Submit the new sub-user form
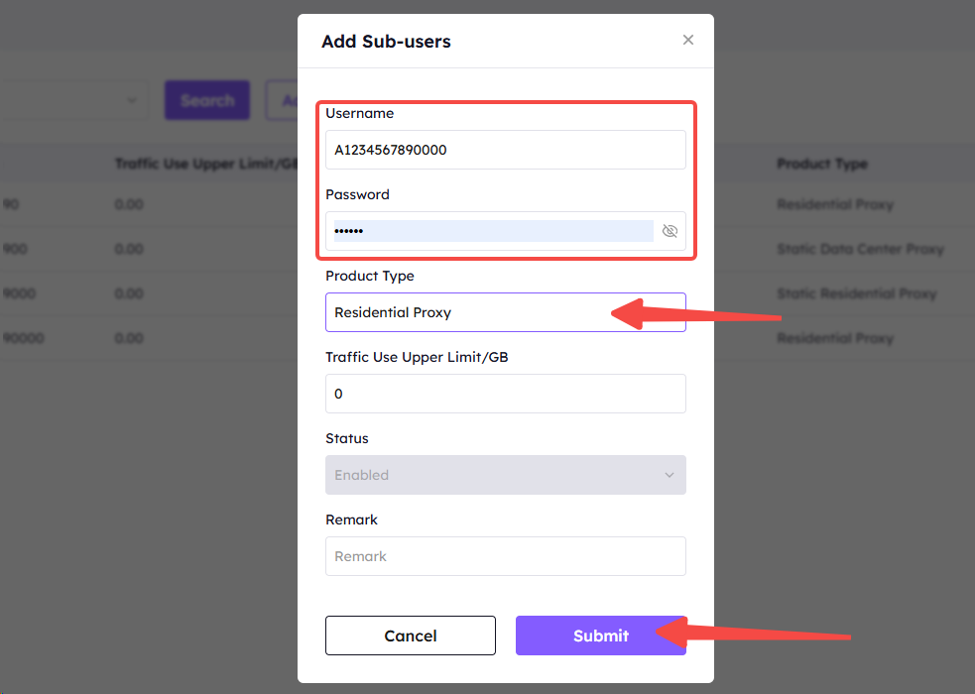The width and height of the screenshot is (975, 694). click(x=600, y=636)
